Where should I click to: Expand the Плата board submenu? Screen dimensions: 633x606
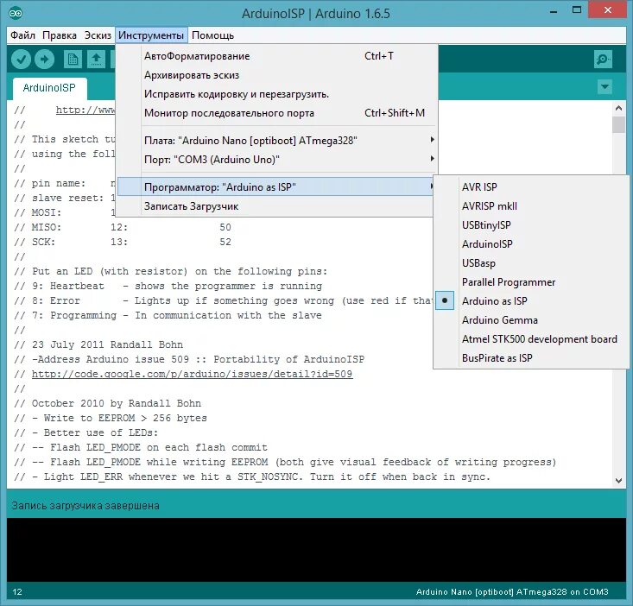click(277, 141)
